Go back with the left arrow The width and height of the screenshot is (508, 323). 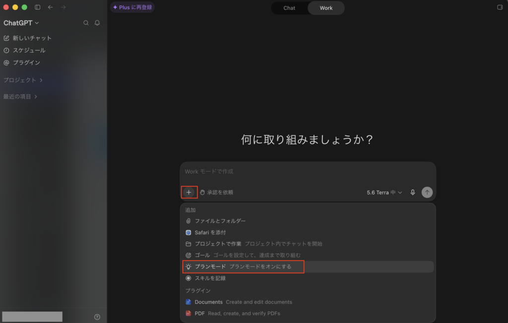[50, 7]
